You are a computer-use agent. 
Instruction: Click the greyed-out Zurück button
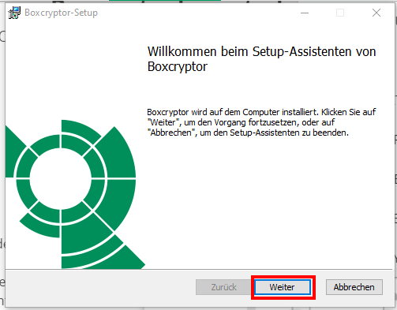click(x=223, y=287)
